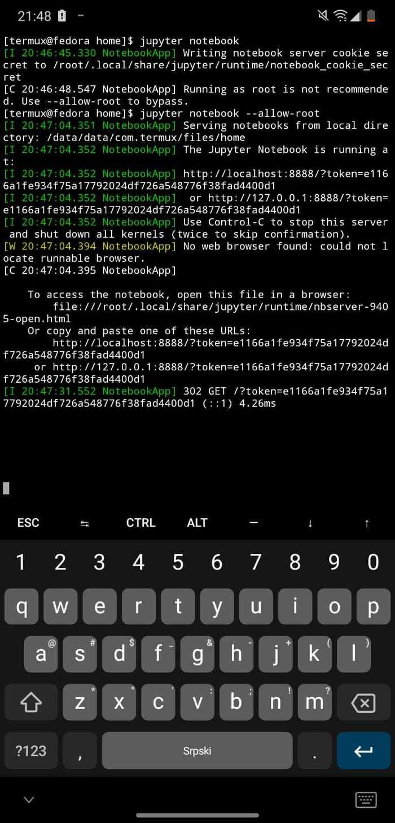Screen dimensions: 395x823
Task: Tap the period key
Action: point(314,750)
